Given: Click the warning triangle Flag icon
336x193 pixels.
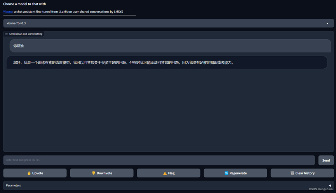Looking at the screenshot, I should (165, 173).
